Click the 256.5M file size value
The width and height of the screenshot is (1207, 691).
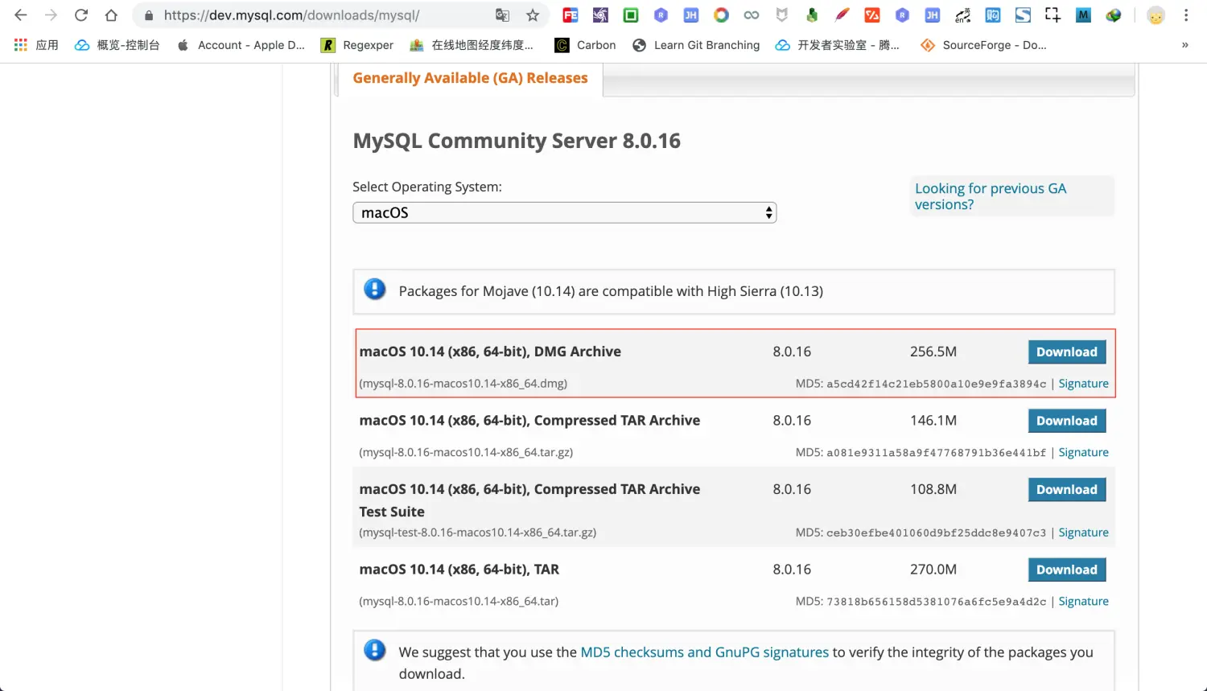click(x=933, y=352)
